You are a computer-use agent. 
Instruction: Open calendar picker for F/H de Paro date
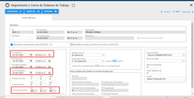(x=31, y=55)
